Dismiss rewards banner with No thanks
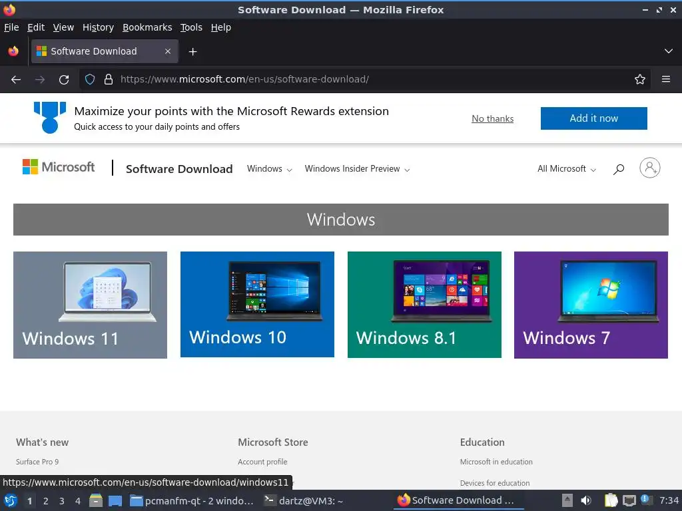The height and width of the screenshot is (511, 682). coord(492,118)
